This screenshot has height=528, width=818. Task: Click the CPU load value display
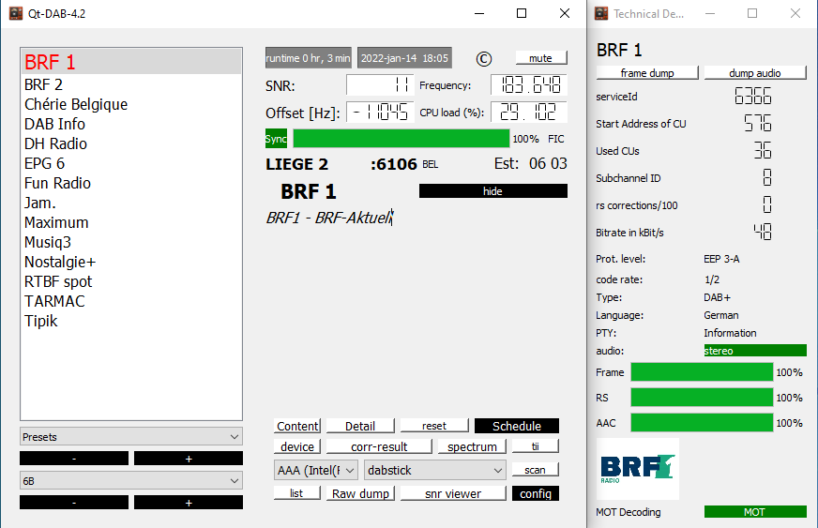tap(529, 113)
